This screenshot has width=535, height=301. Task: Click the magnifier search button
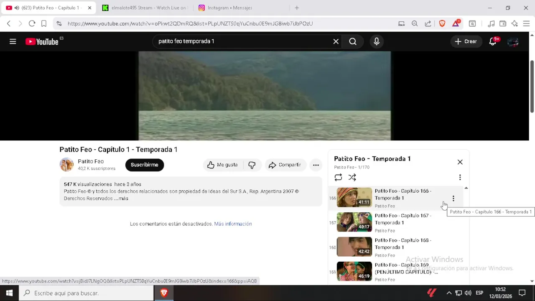click(353, 41)
